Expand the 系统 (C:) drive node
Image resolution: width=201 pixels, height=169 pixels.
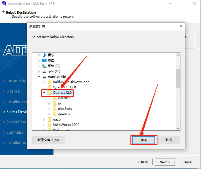[39, 66]
